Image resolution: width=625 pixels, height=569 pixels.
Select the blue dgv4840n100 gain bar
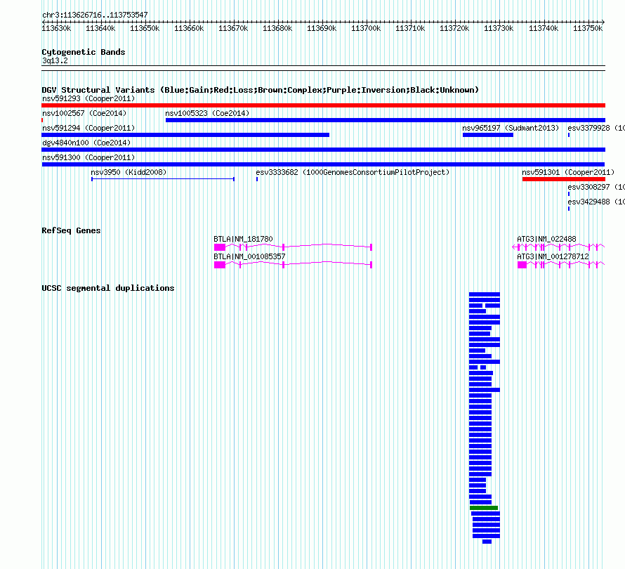click(323, 150)
